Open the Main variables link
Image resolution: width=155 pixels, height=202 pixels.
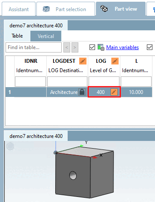(122, 47)
